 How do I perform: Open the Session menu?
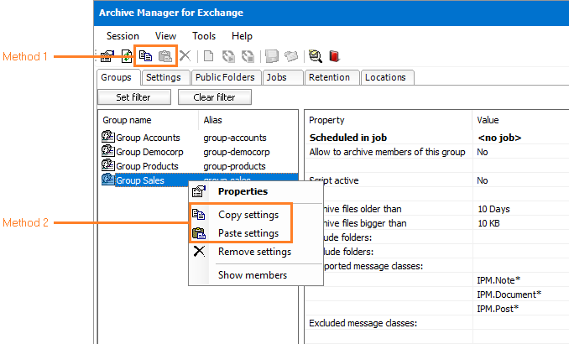123,36
